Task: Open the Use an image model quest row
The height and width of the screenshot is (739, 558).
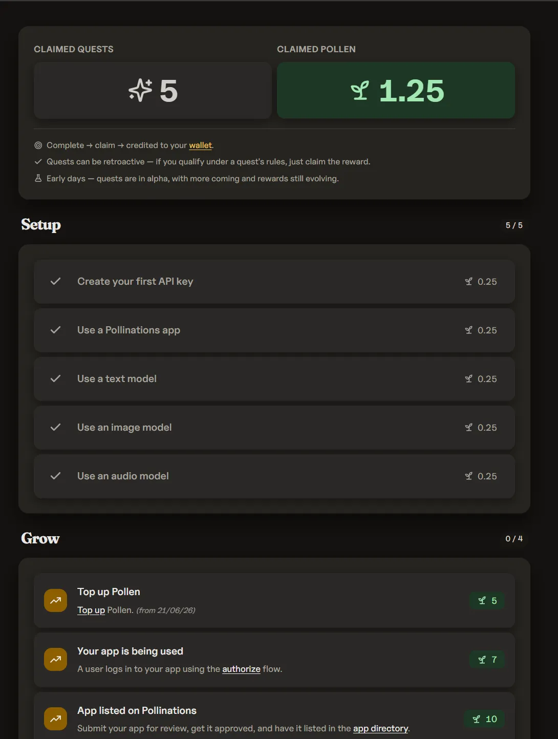Action: 274,428
